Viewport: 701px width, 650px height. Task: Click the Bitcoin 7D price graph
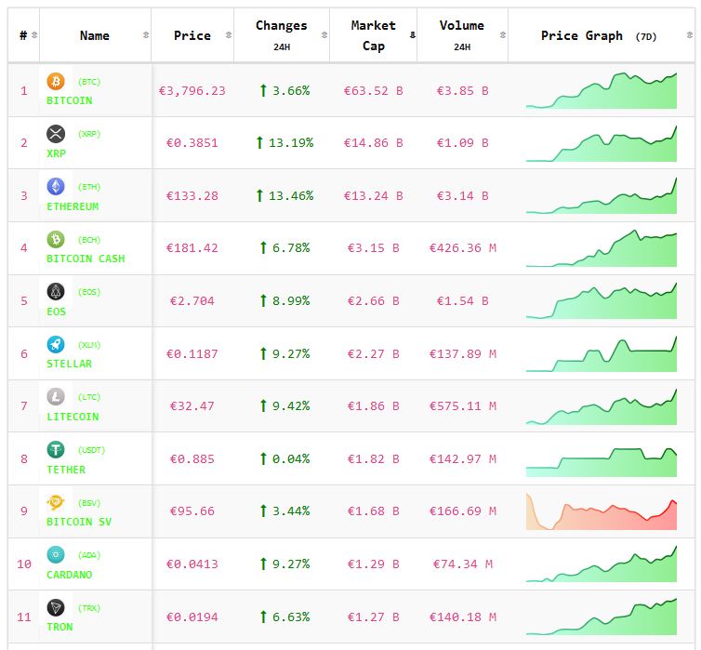(x=601, y=91)
